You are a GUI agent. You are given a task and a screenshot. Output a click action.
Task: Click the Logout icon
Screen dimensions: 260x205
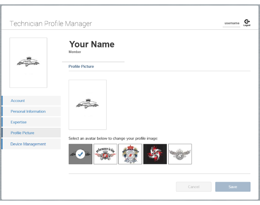[247, 22]
